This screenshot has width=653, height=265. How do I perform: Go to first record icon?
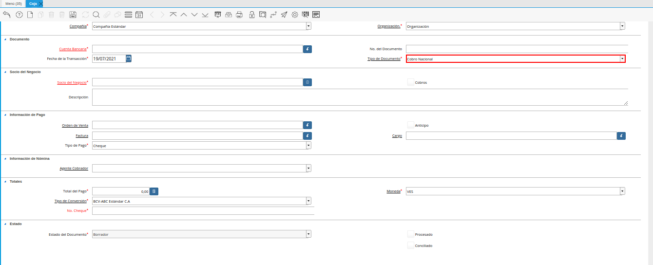173,15
